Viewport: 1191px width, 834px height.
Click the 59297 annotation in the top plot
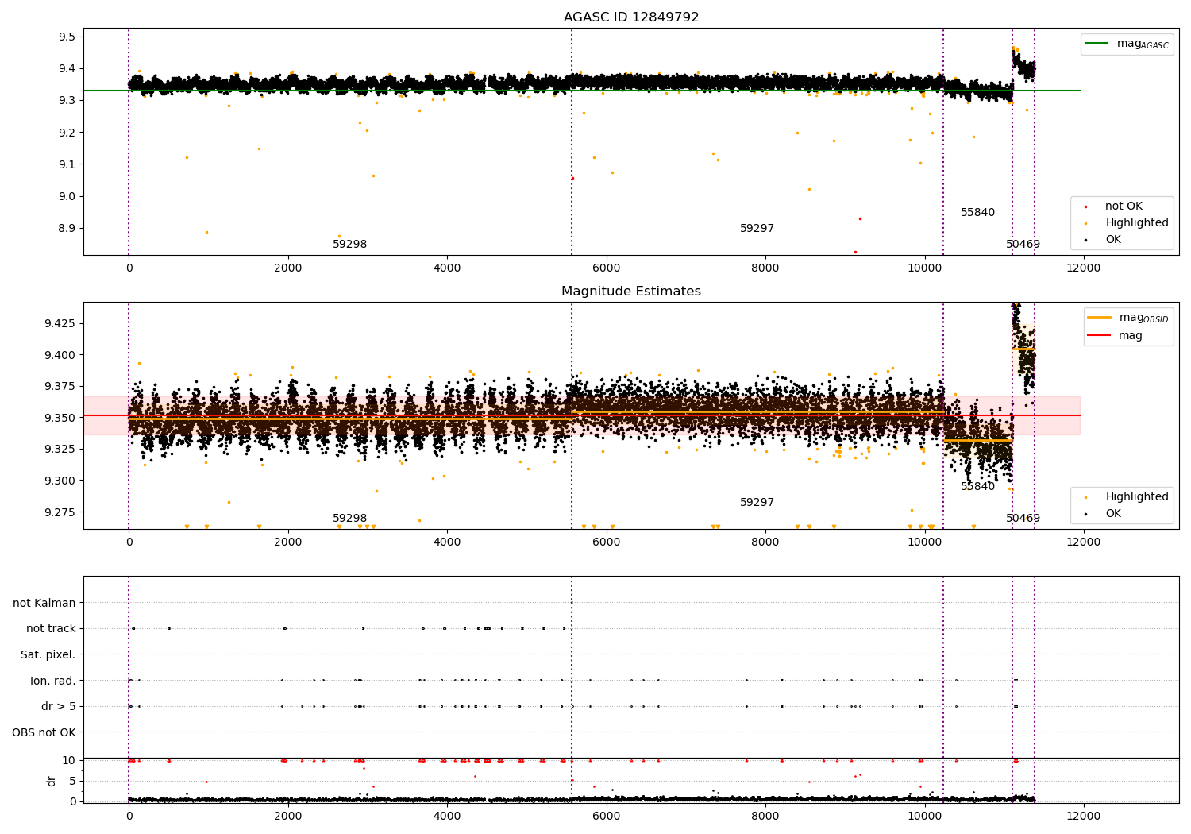coord(757,229)
